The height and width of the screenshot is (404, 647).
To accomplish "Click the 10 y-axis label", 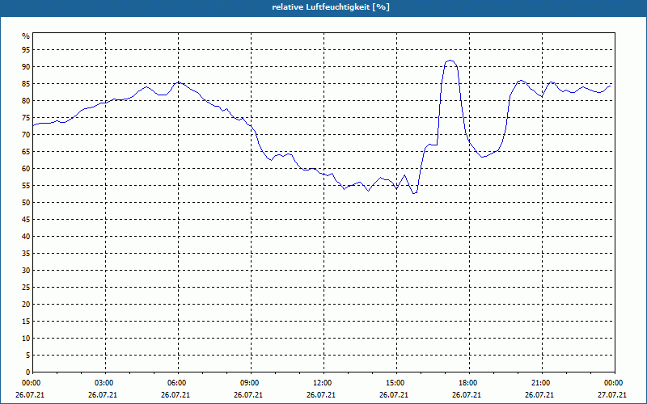I will point(26,338).
